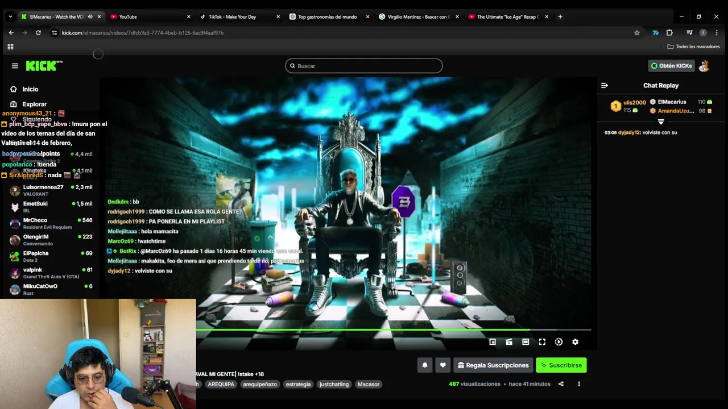The image size is (728, 409).
Task: Open video player settings gear
Action: tap(575, 342)
